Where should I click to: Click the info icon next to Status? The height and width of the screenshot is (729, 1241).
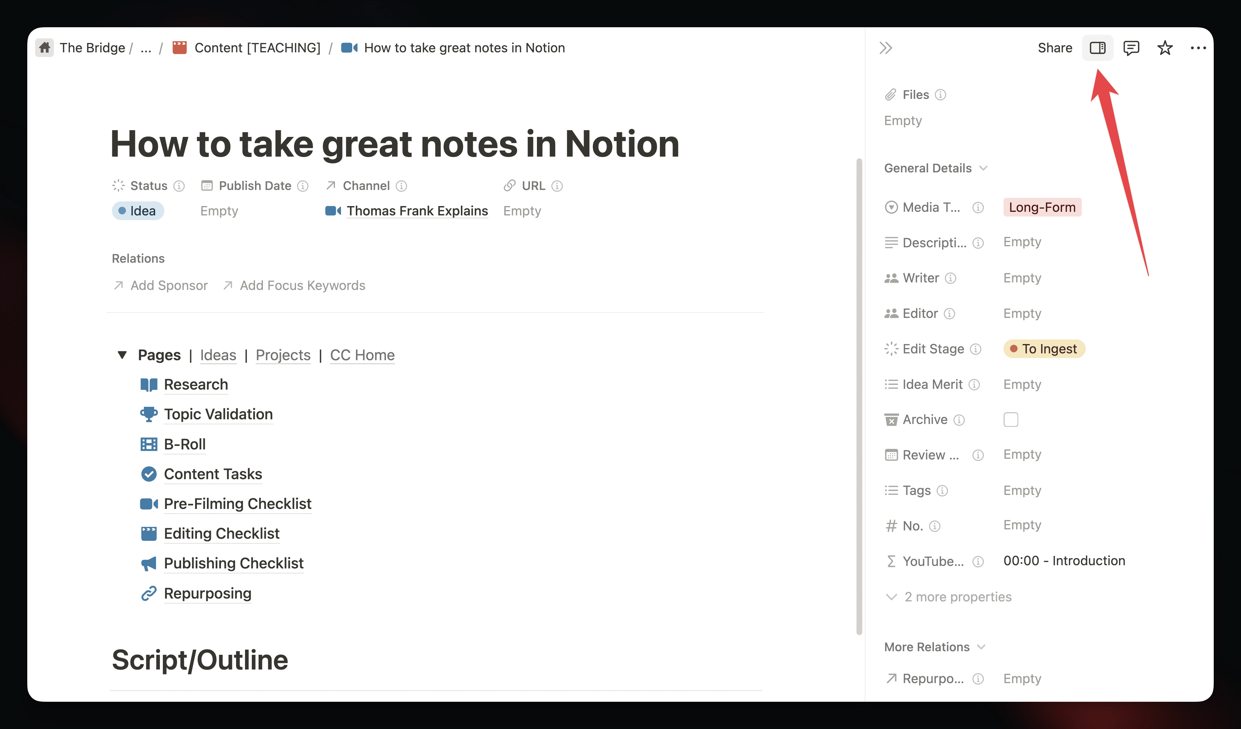coord(179,186)
